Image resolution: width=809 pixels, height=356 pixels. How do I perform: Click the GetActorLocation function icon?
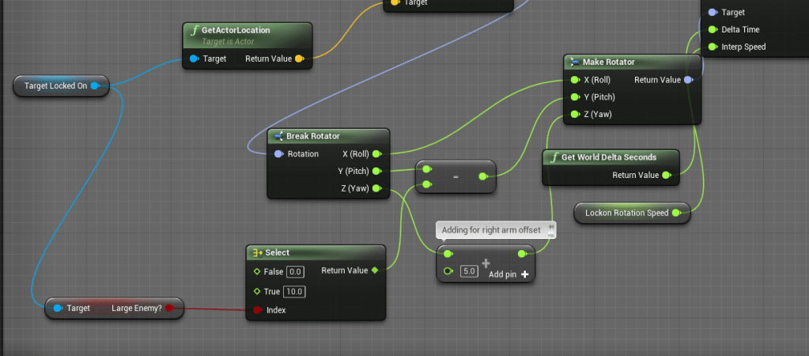coord(194,30)
